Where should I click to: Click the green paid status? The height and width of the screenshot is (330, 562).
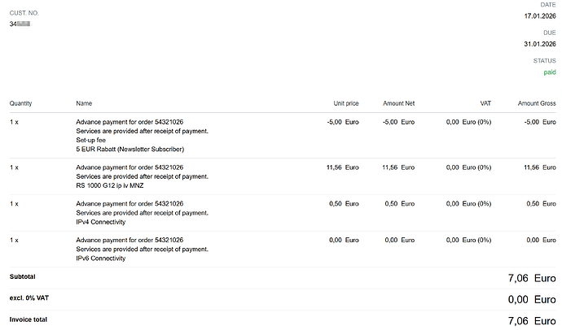550,72
